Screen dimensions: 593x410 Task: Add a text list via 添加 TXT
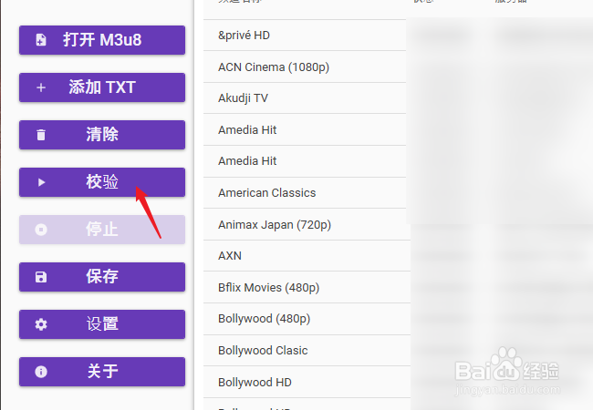click(x=102, y=87)
